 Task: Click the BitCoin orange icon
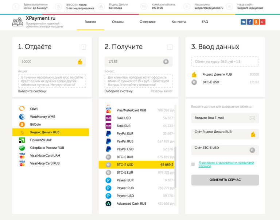[22, 124]
